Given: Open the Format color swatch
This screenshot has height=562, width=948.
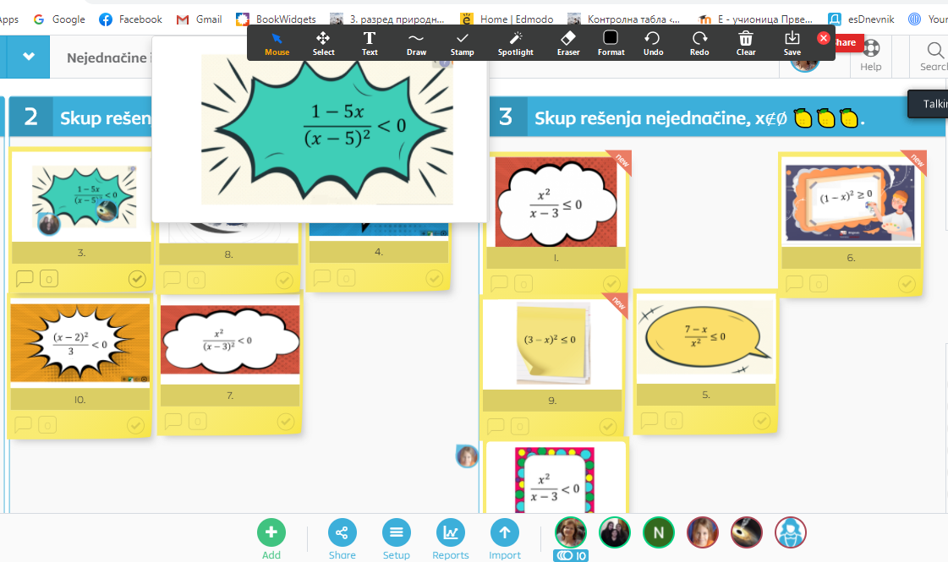Looking at the screenshot, I should point(611,42).
